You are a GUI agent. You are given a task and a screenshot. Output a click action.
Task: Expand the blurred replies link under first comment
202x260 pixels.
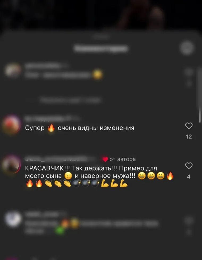(70, 100)
